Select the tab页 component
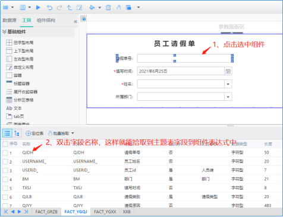 [x=15, y=116]
